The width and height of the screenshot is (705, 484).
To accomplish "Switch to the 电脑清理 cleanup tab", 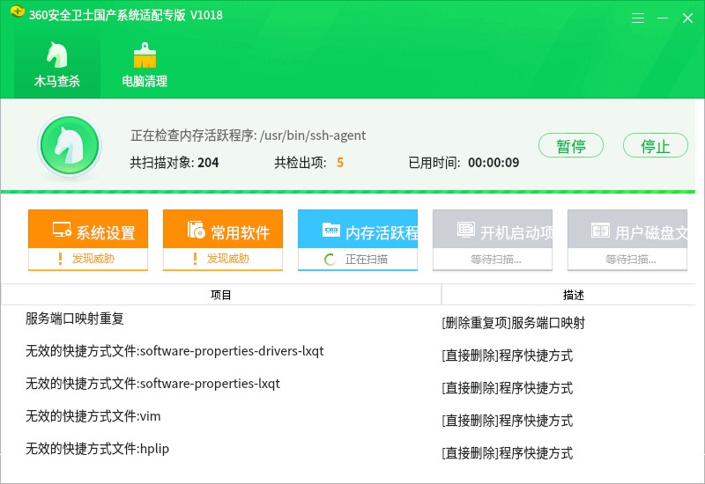I will point(145,64).
